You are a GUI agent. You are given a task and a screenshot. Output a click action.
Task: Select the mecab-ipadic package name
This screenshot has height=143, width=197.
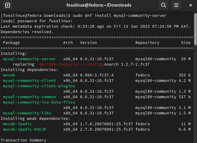(x=17, y=124)
